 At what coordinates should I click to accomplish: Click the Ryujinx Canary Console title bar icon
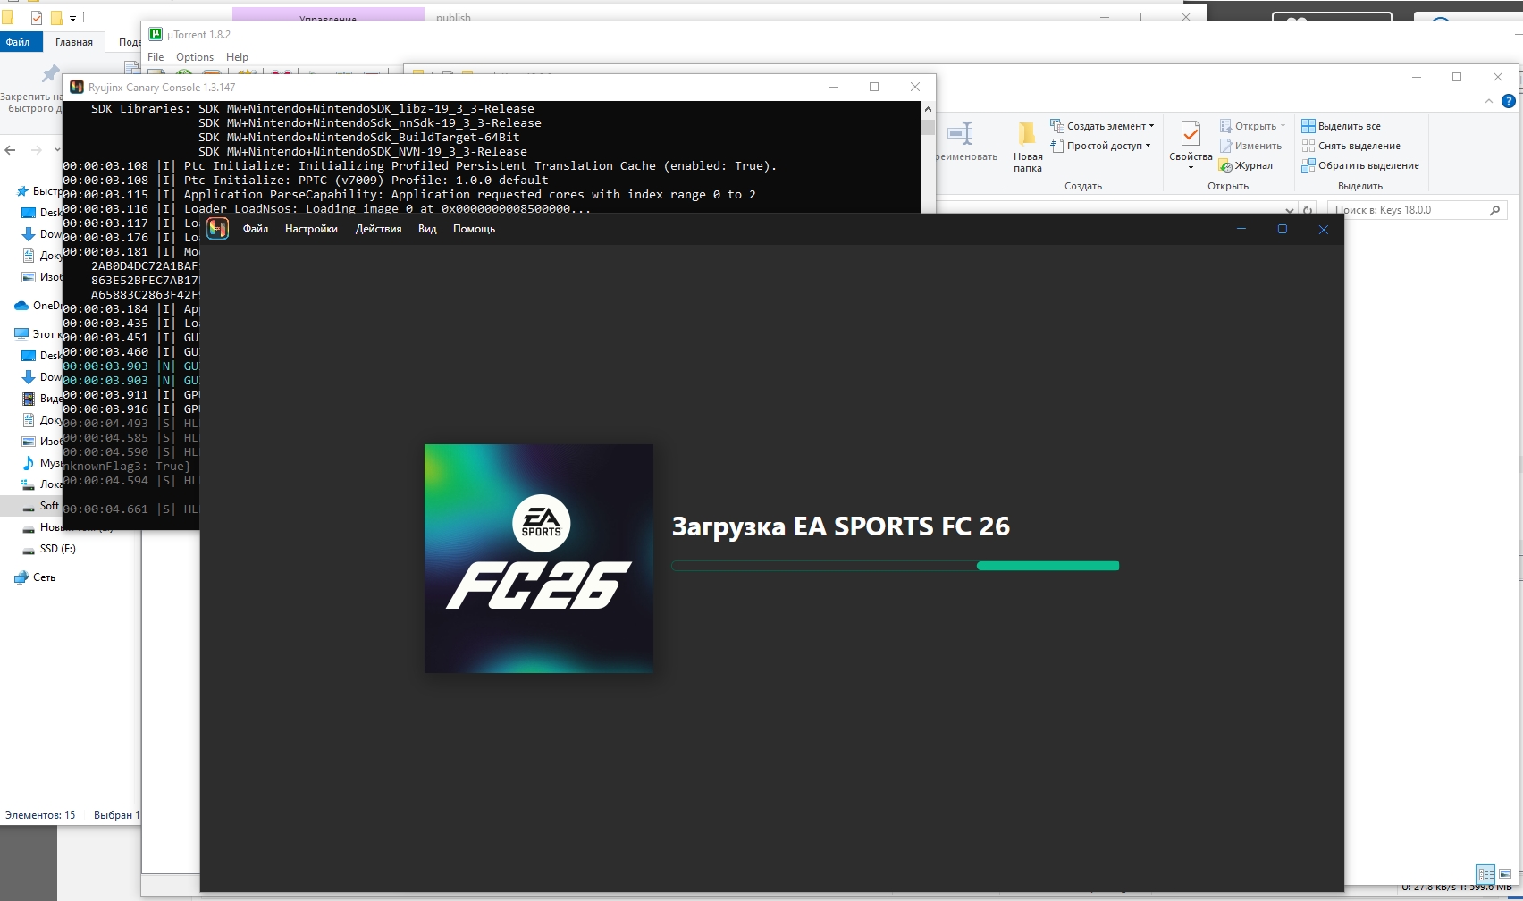click(76, 87)
